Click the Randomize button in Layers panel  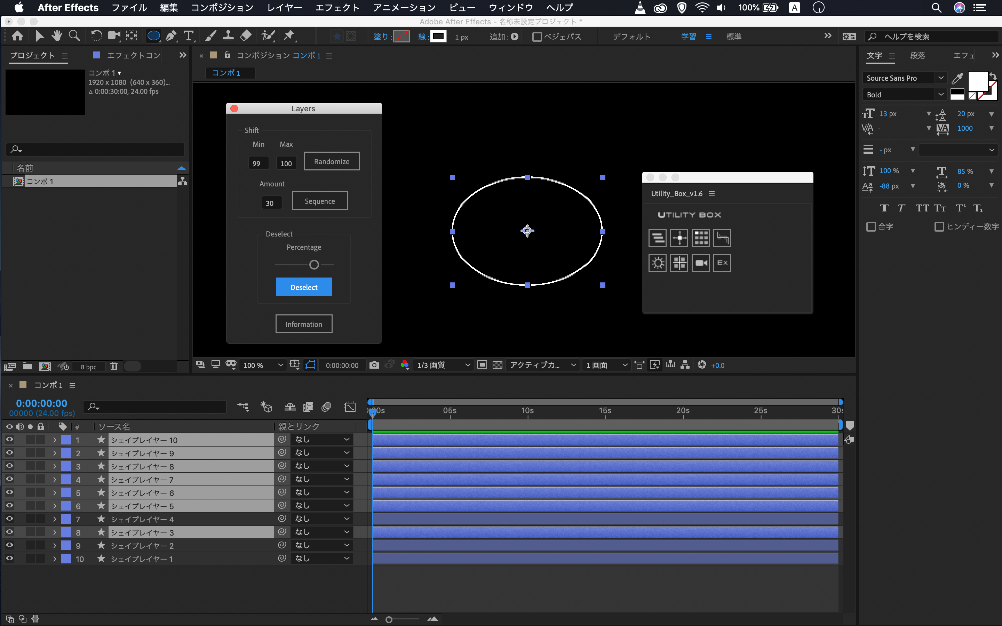[x=332, y=161]
